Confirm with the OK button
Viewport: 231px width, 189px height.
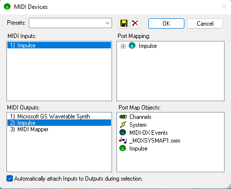pyautogui.click(x=166, y=23)
